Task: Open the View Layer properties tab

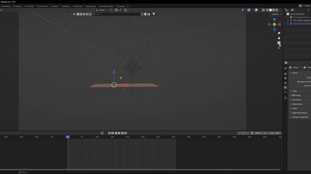Action: click(285, 83)
